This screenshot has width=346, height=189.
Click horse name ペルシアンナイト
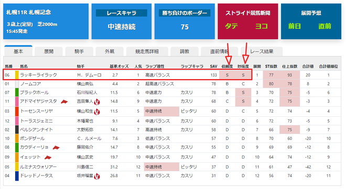(36, 130)
